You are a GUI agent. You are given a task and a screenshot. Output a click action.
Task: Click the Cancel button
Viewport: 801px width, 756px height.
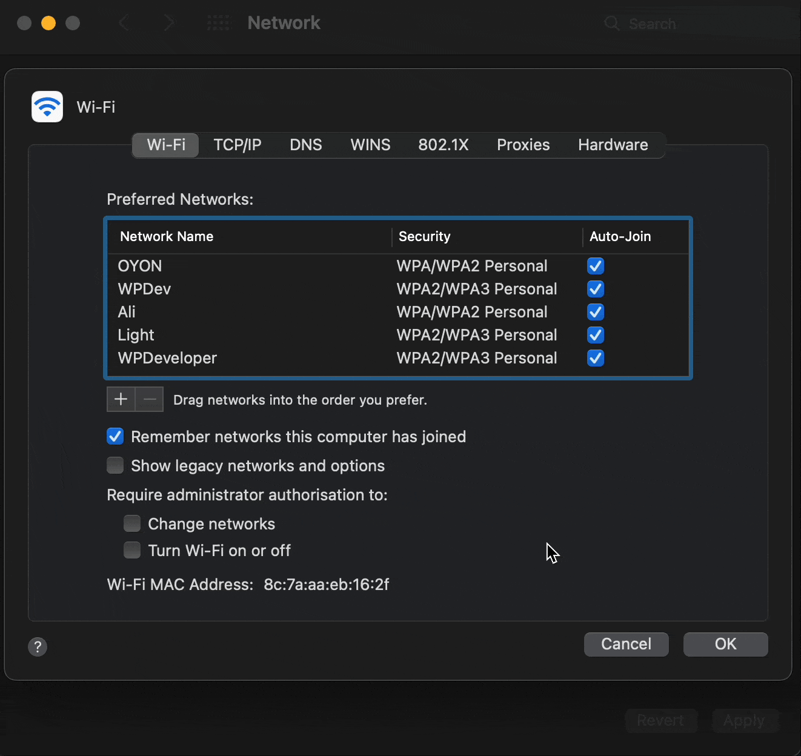click(626, 644)
